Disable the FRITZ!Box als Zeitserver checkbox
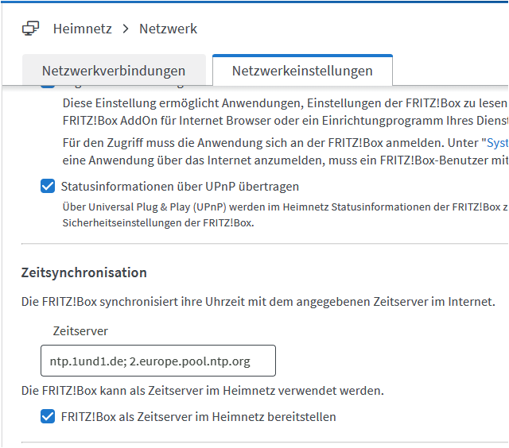 tap(49, 416)
